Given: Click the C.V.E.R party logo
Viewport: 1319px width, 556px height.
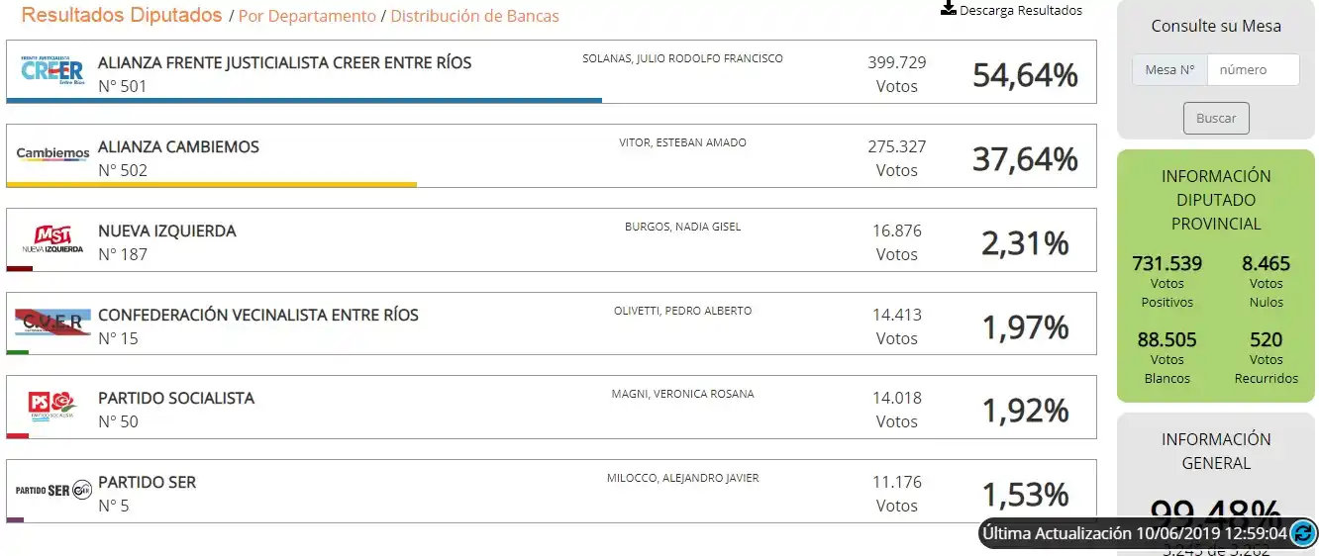Looking at the screenshot, I should coord(52,323).
